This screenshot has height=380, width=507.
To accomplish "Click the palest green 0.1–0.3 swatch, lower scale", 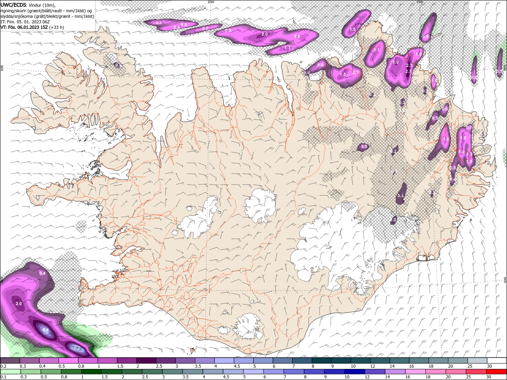I will pyautogui.click(x=10, y=371).
